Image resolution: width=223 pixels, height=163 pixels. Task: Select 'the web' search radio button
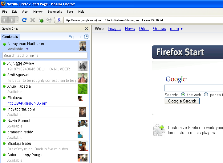point(183,94)
